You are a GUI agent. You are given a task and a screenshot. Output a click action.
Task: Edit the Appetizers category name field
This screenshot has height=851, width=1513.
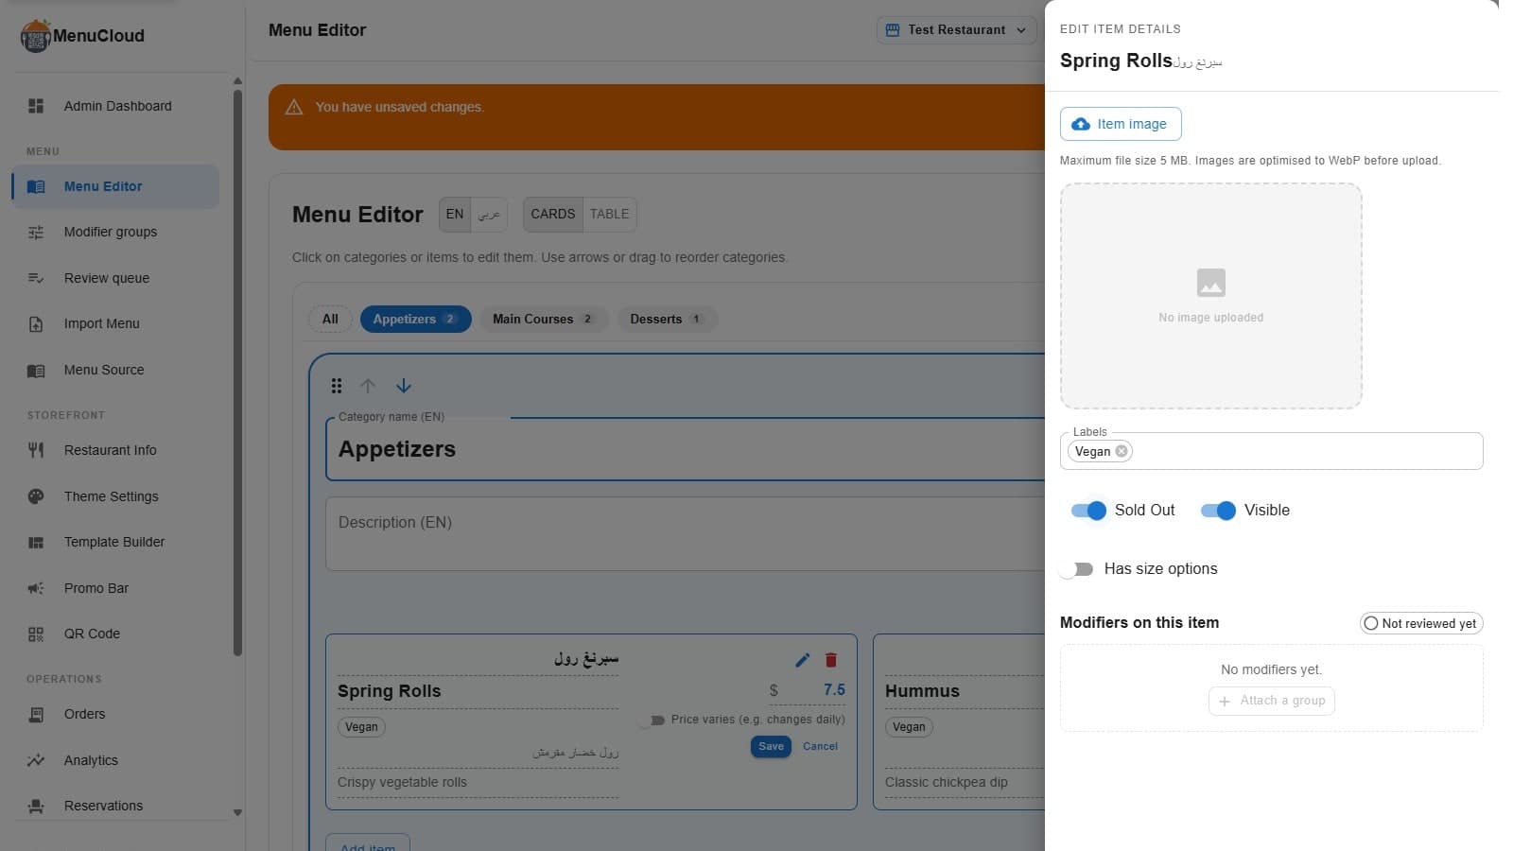click(x=686, y=449)
